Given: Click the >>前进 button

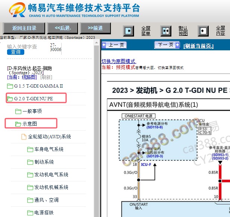Looking at the screenshot, I should [x=95, y=28].
